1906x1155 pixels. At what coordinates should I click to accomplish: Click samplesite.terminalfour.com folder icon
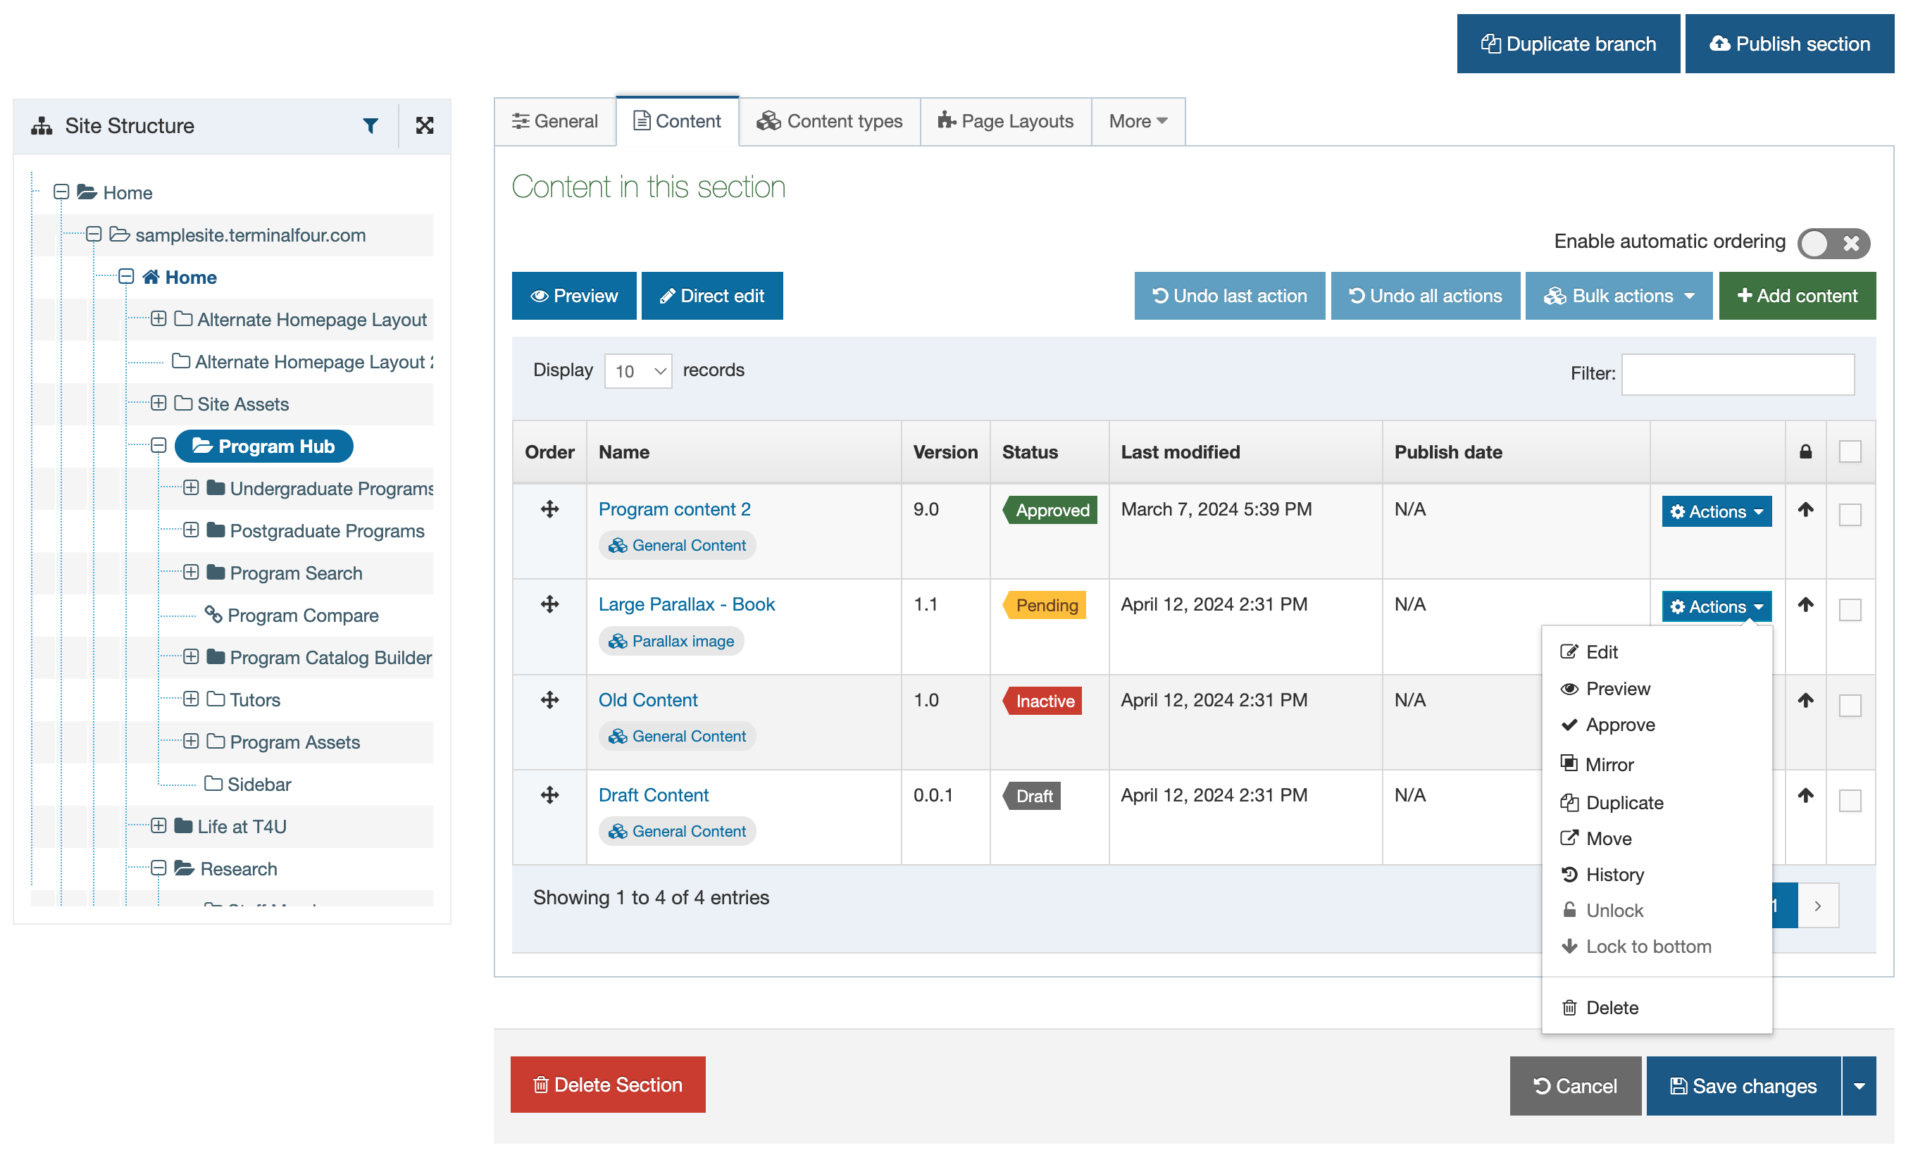119,235
